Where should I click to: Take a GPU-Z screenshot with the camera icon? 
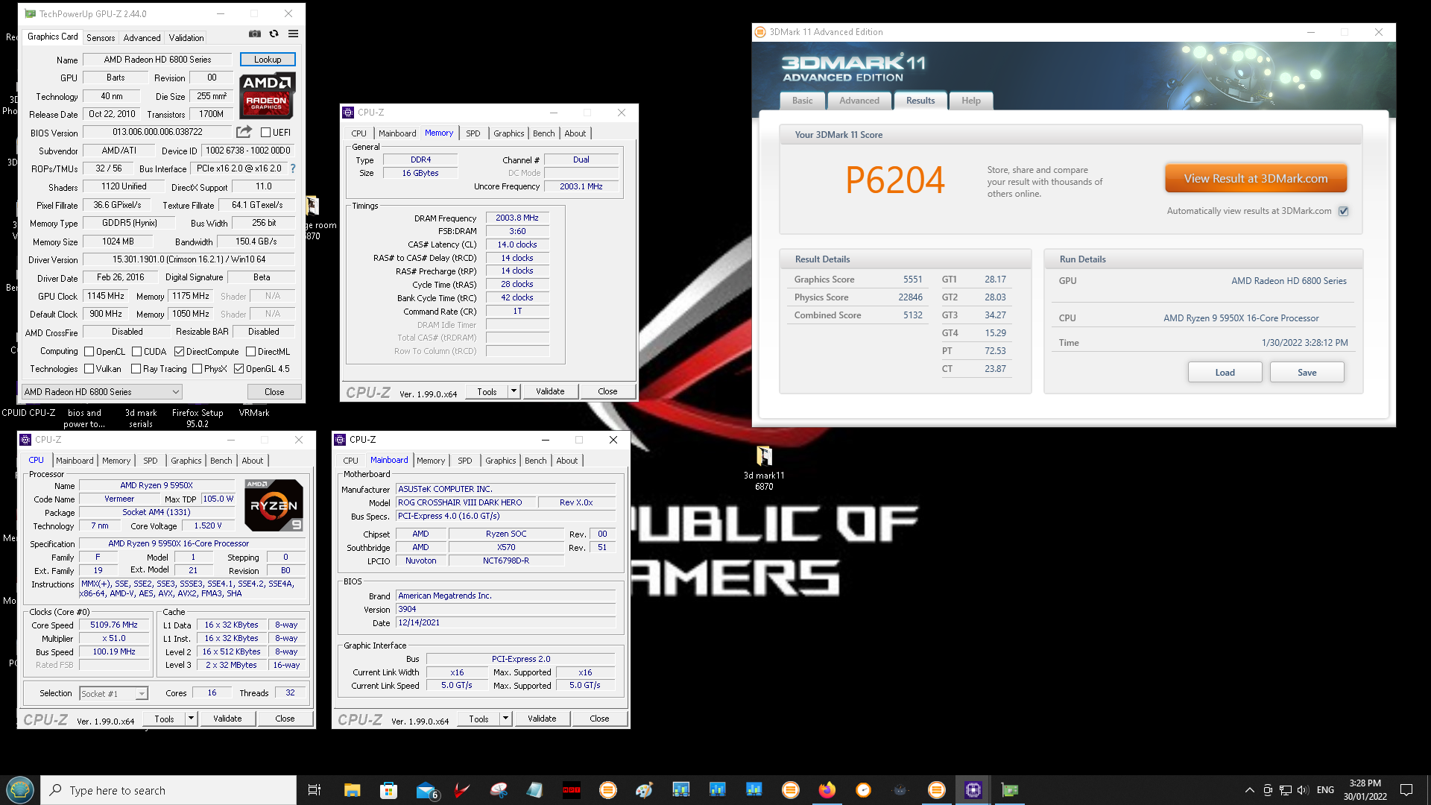click(255, 34)
